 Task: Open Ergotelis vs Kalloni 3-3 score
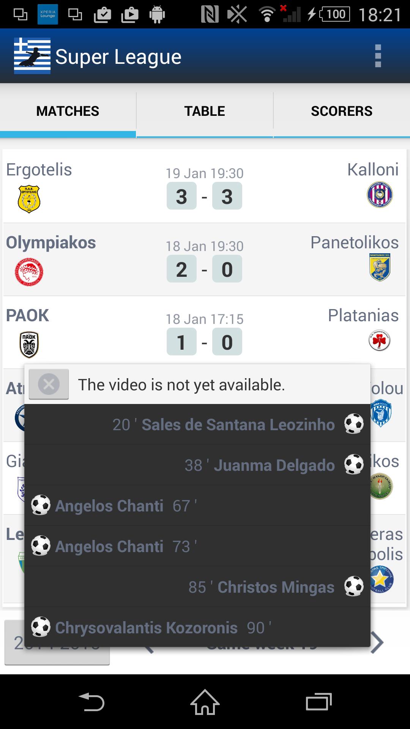coord(204,196)
